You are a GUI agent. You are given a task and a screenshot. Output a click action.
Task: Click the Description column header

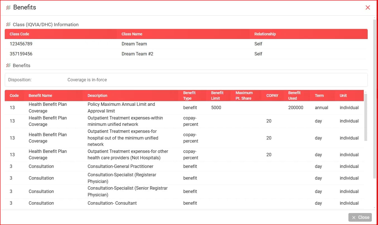click(x=97, y=96)
